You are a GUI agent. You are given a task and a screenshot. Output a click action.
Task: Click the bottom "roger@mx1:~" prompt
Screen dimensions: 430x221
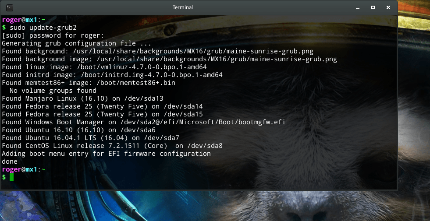click(24, 169)
